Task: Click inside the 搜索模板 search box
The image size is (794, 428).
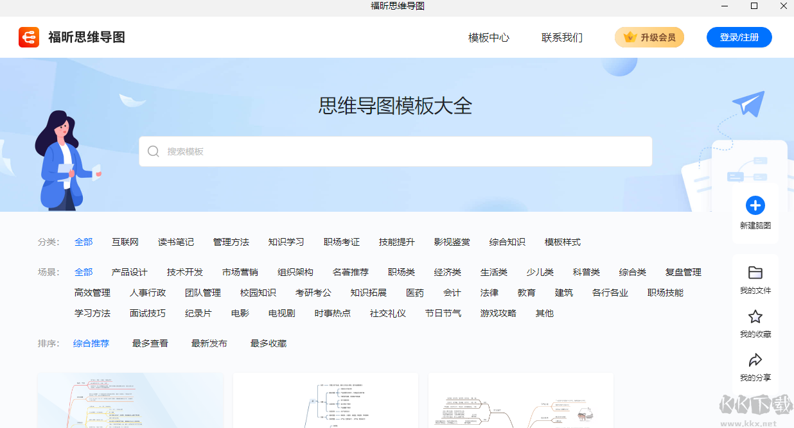Action: click(396, 151)
